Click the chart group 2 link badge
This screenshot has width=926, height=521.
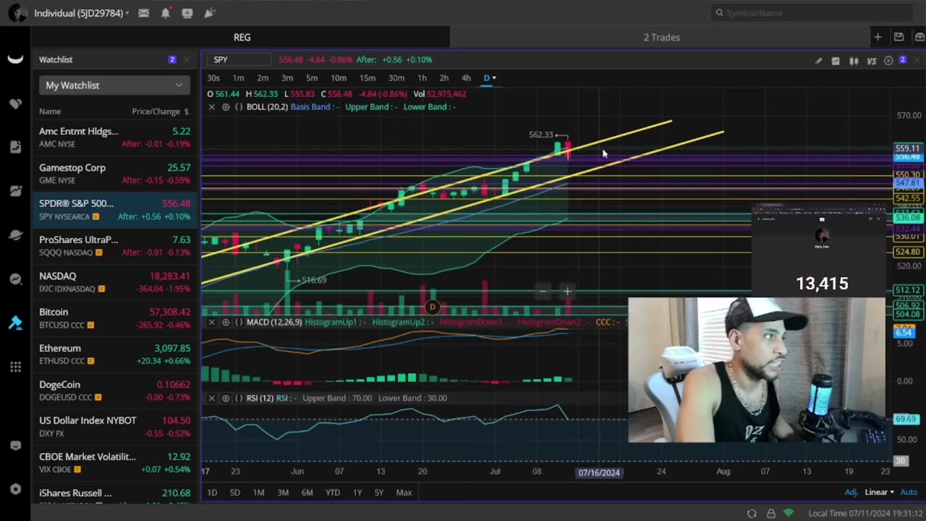(902, 60)
